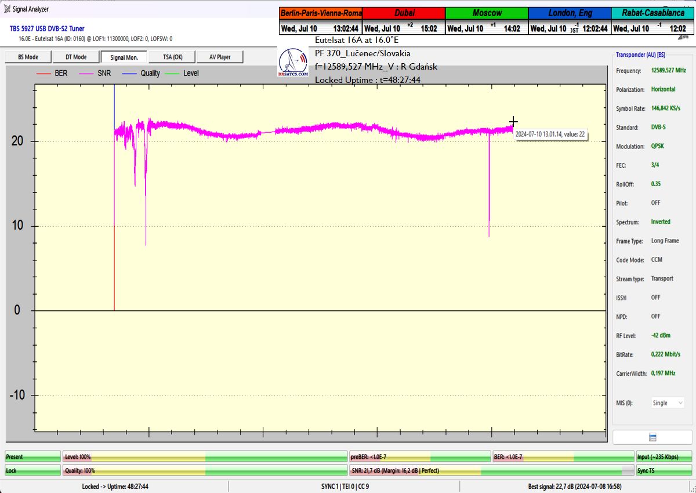Switch to the BS Mode tab
696x493 pixels.
coord(28,57)
